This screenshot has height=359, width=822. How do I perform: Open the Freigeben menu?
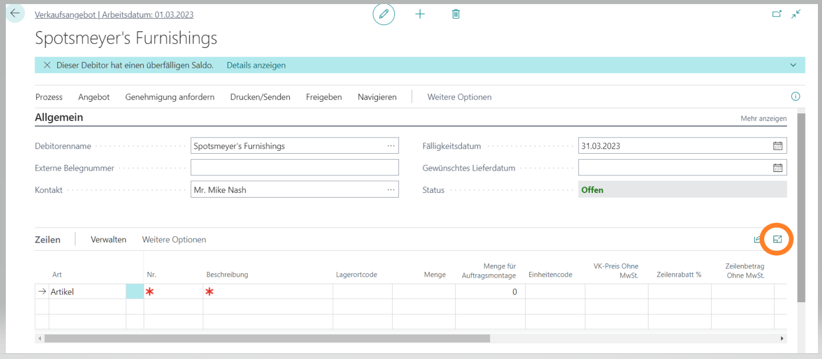[324, 97]
